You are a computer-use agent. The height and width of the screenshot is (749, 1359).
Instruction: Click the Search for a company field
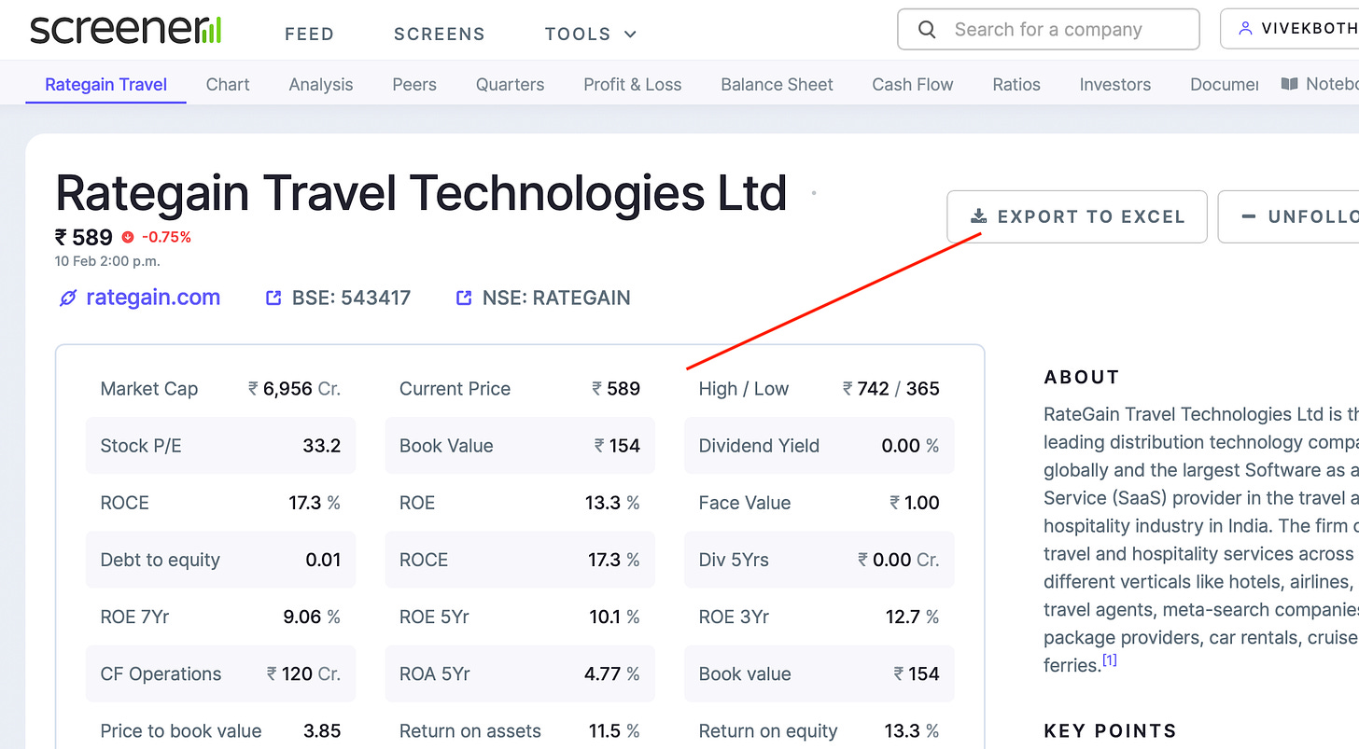pos(1048,29)
